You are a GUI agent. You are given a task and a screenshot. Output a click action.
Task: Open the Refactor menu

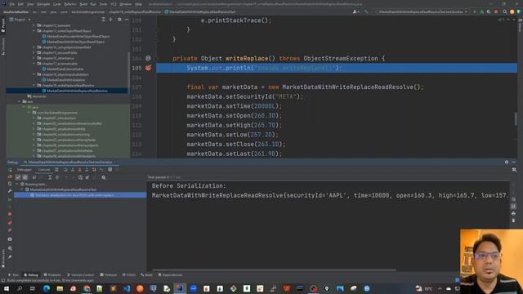click(70, 4)
